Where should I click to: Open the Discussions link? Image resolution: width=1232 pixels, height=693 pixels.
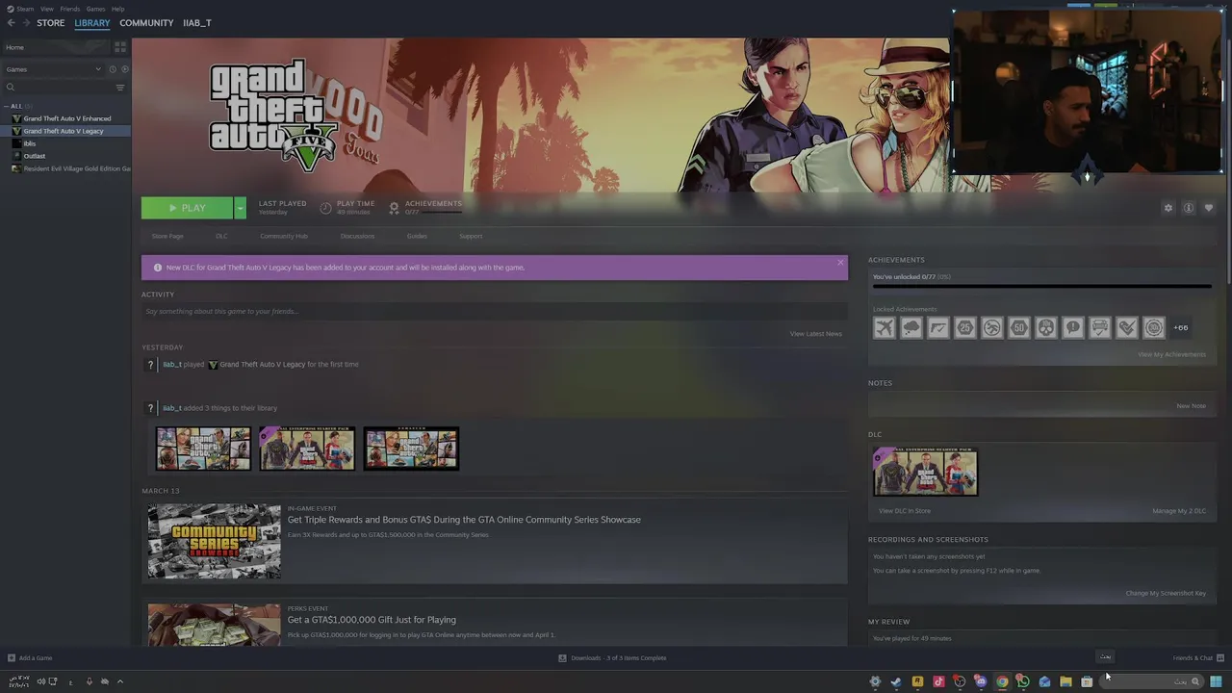357,236
